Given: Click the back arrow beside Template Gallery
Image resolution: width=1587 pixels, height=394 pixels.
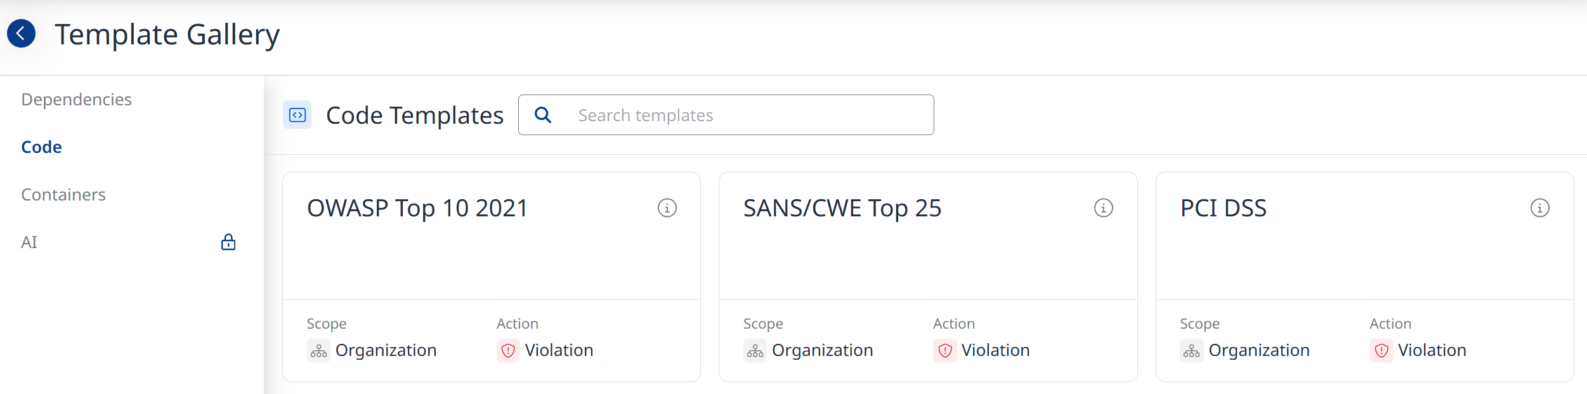Looking at the screenshot, I should coord(21,34).
